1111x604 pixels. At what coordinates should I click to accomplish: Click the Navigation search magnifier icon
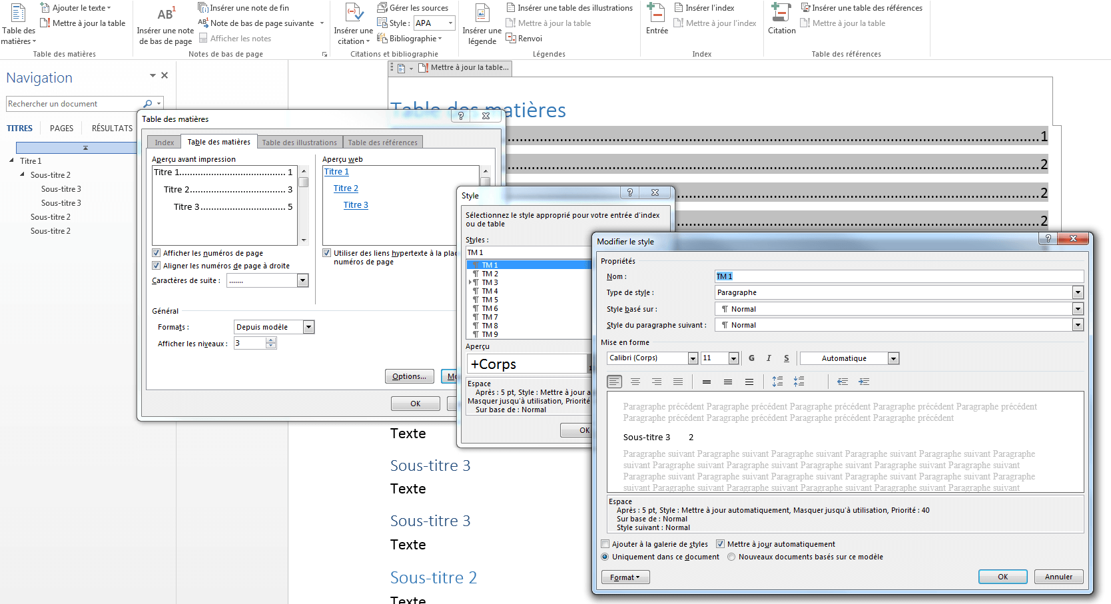pos(148,104)
